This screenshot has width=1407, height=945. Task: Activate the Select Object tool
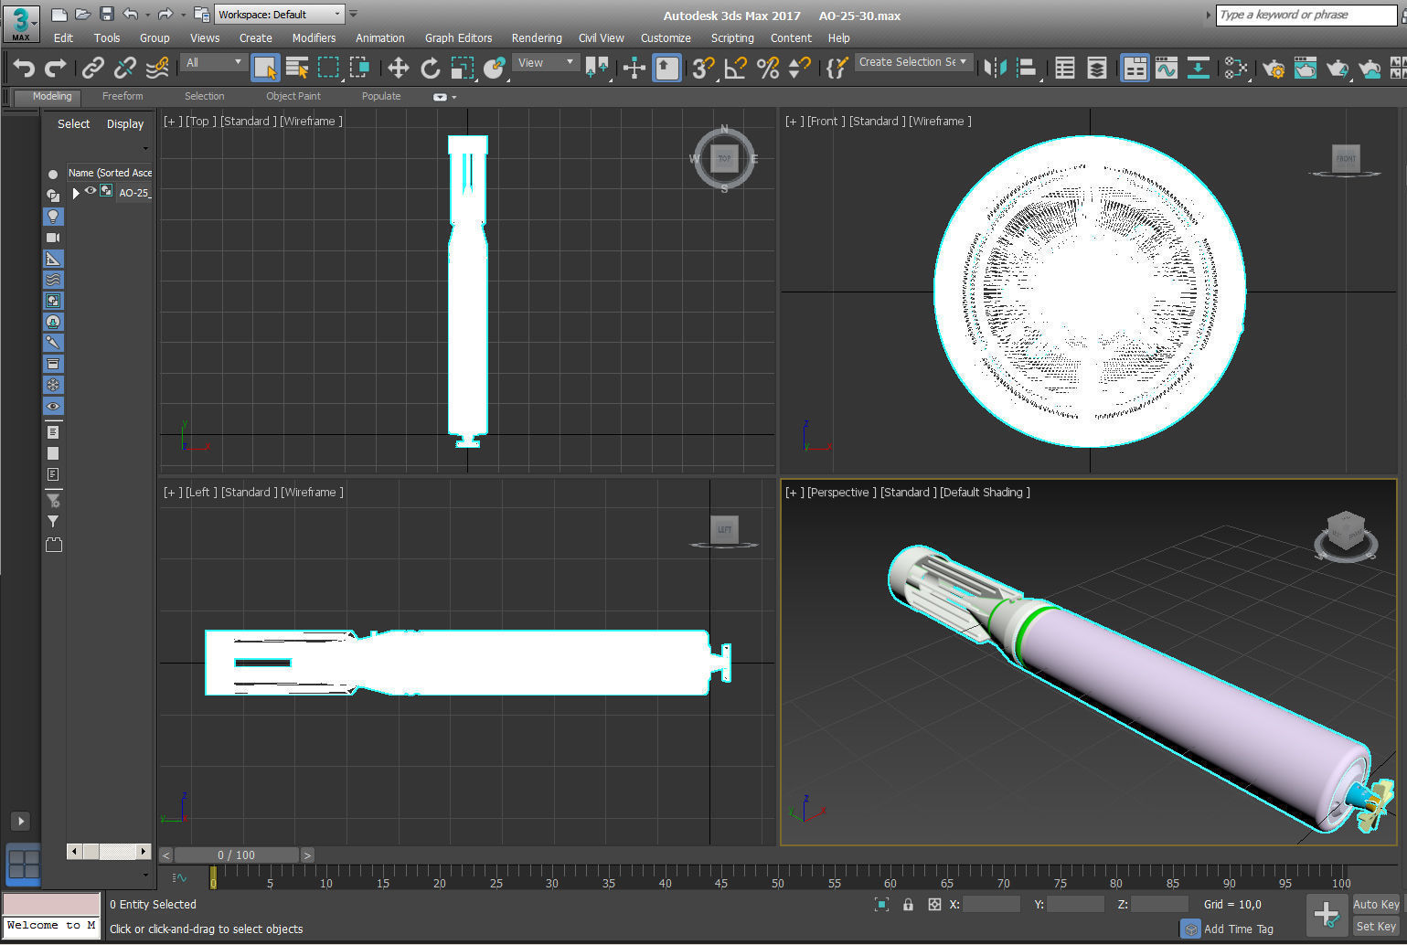(x=265, y=68)
